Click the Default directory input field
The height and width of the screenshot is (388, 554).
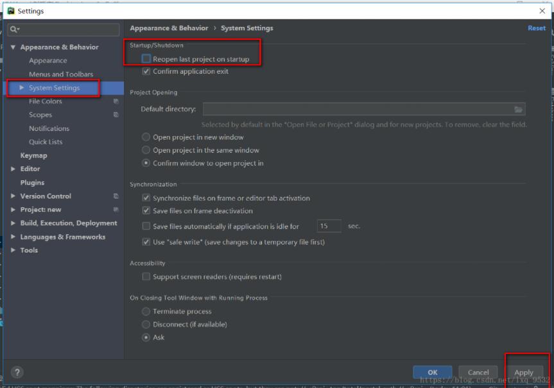(364, 109)
